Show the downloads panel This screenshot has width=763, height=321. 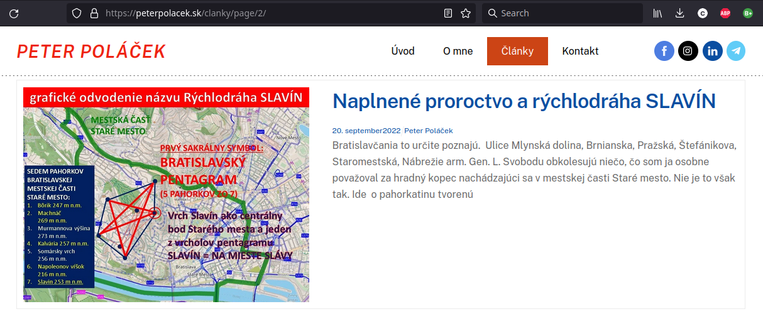[679, 13]
